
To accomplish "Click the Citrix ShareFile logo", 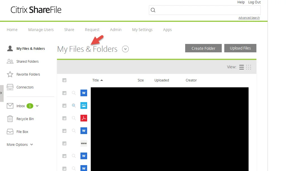I will click(36, 10).
